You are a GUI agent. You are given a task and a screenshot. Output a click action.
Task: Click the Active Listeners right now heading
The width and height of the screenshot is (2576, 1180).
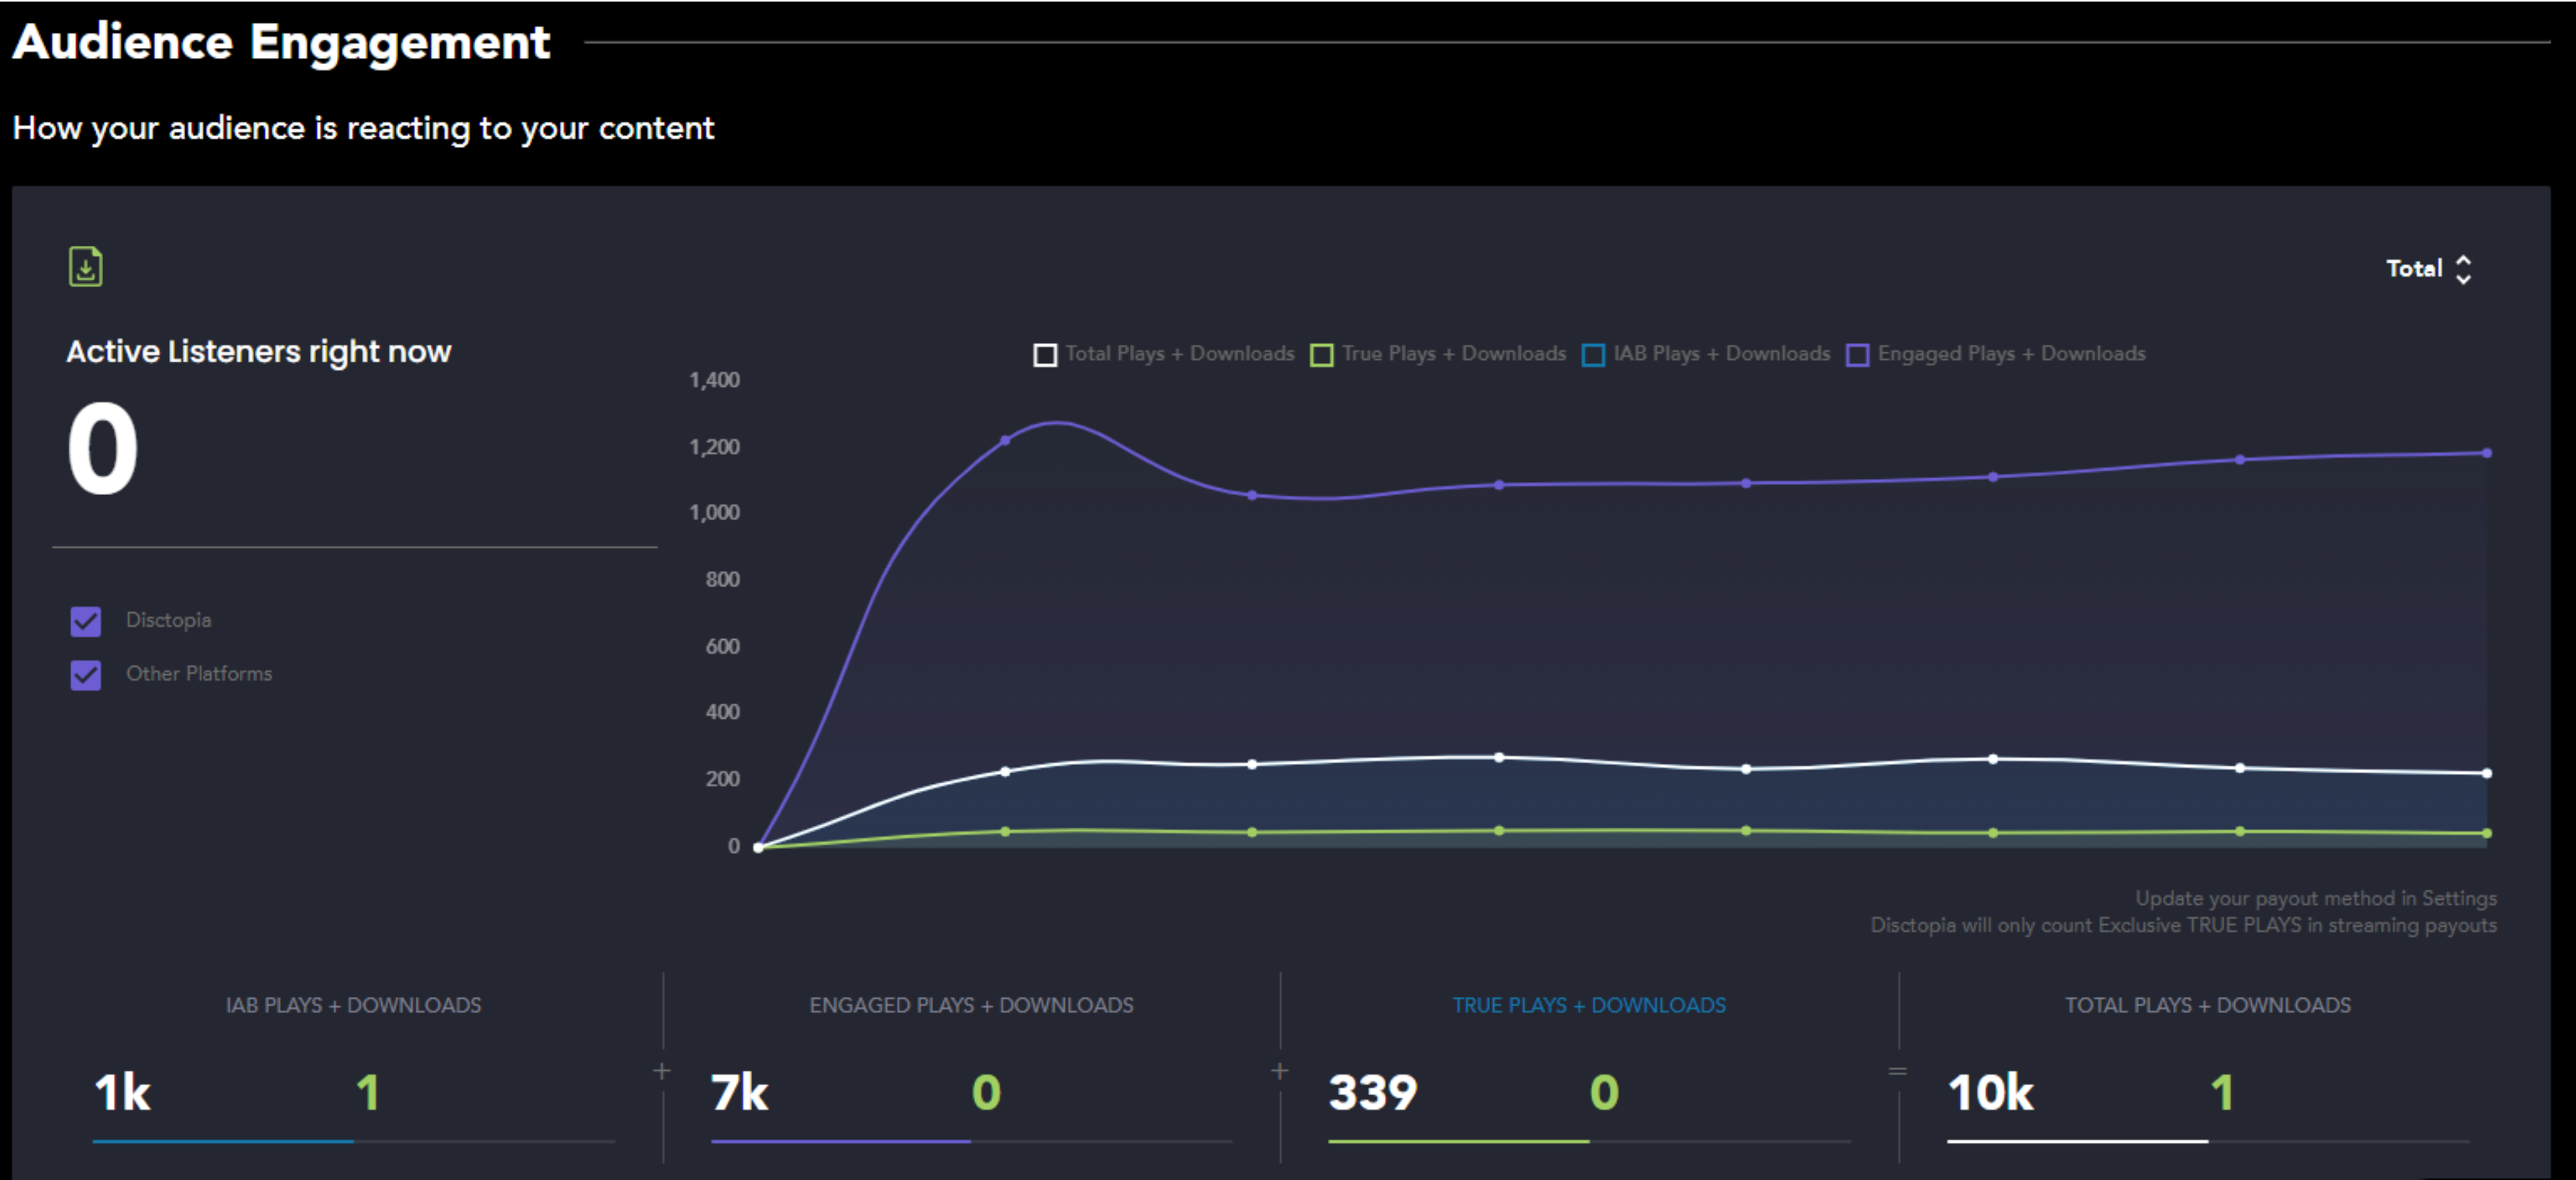(259, 352)
